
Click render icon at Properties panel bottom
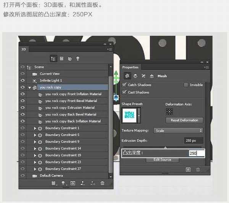(188, 169)
